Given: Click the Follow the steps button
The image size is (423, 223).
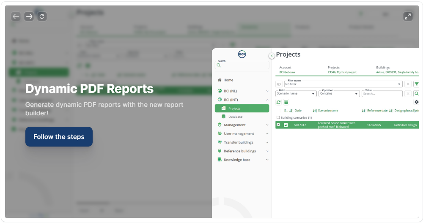Looking at the screenshot, I should click(x=59, y=136).
